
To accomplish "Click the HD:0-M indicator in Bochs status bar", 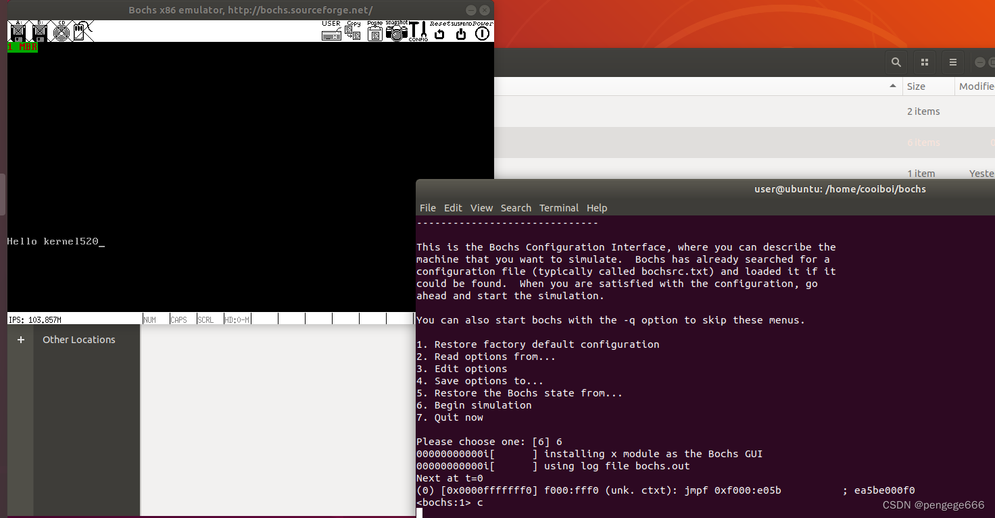I will click(237, 319).
